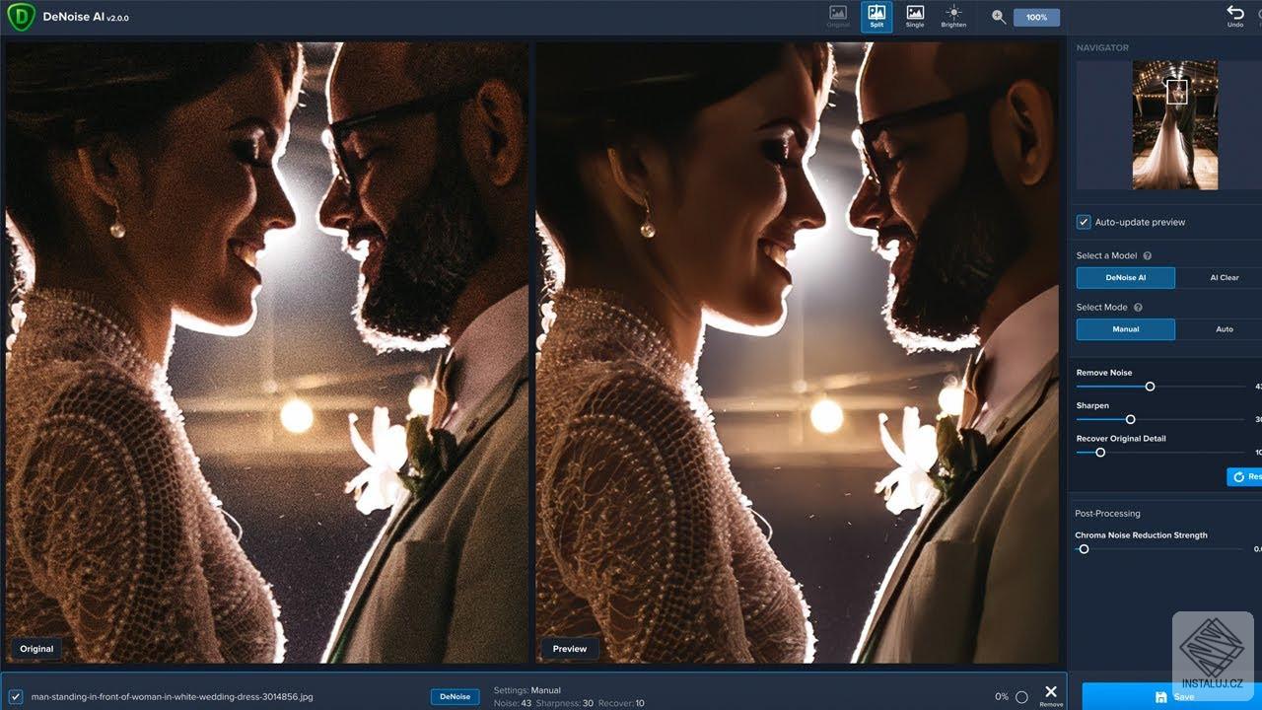Choose the AI Clear model
1262x710 pixels.
pyautogui.click(x=1224, y=278)
